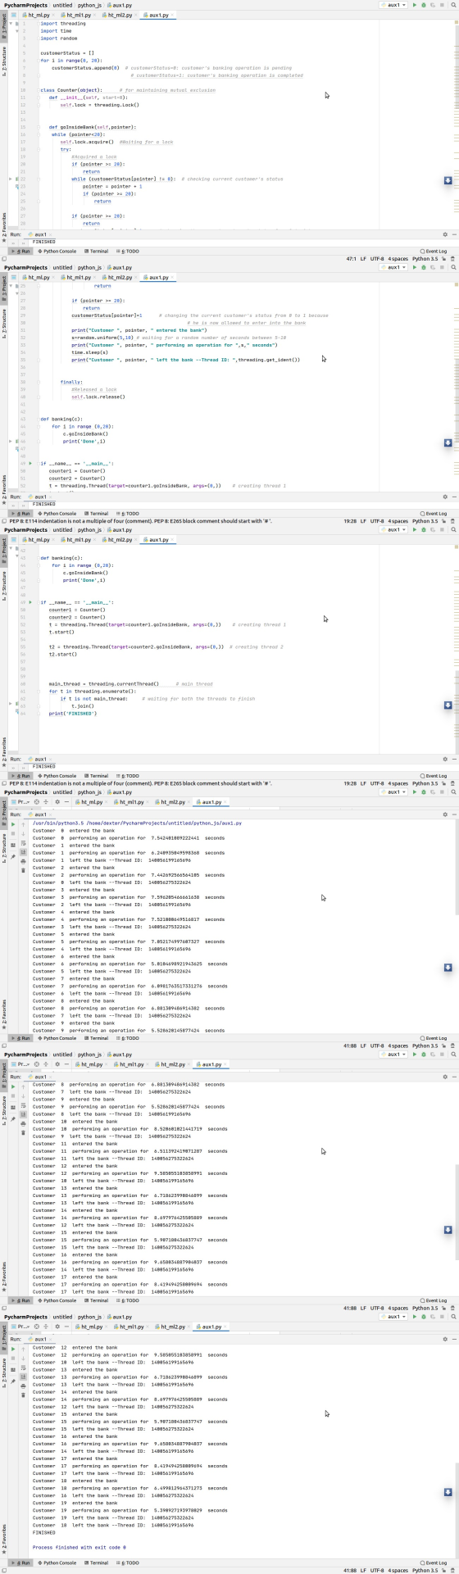This screenshot has height=1574, width=459.
Task: Top frame: open the aux1 run configuration dropdown
Action: [393, 5]
